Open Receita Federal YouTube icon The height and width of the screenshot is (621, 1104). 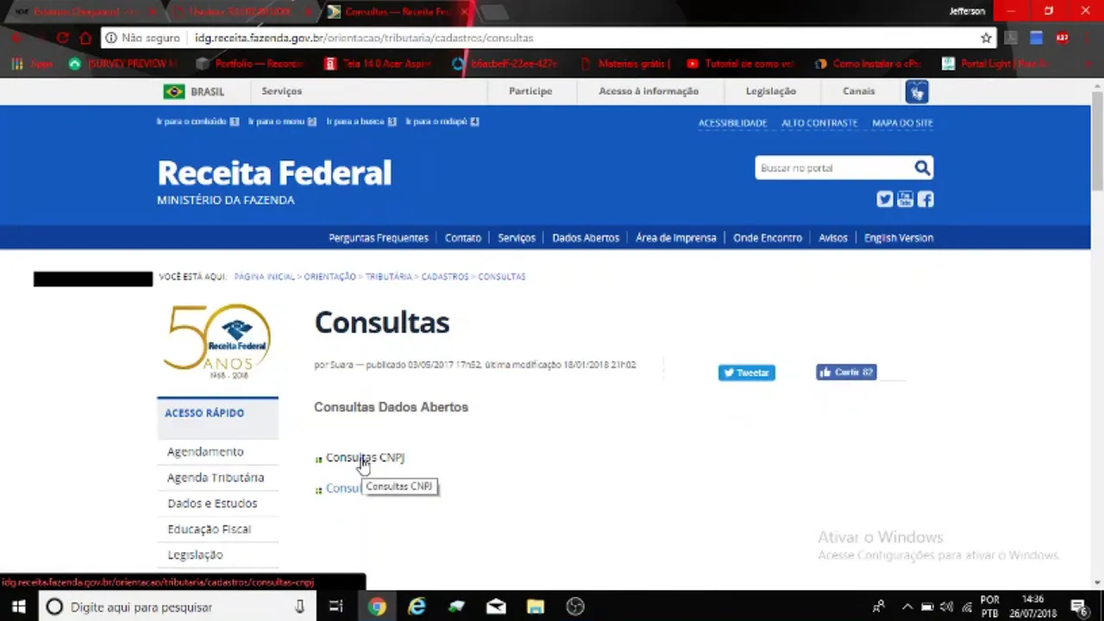tap(905, 199)
